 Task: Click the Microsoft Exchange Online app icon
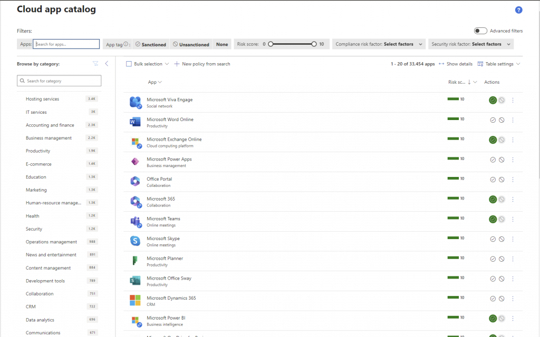136,142
